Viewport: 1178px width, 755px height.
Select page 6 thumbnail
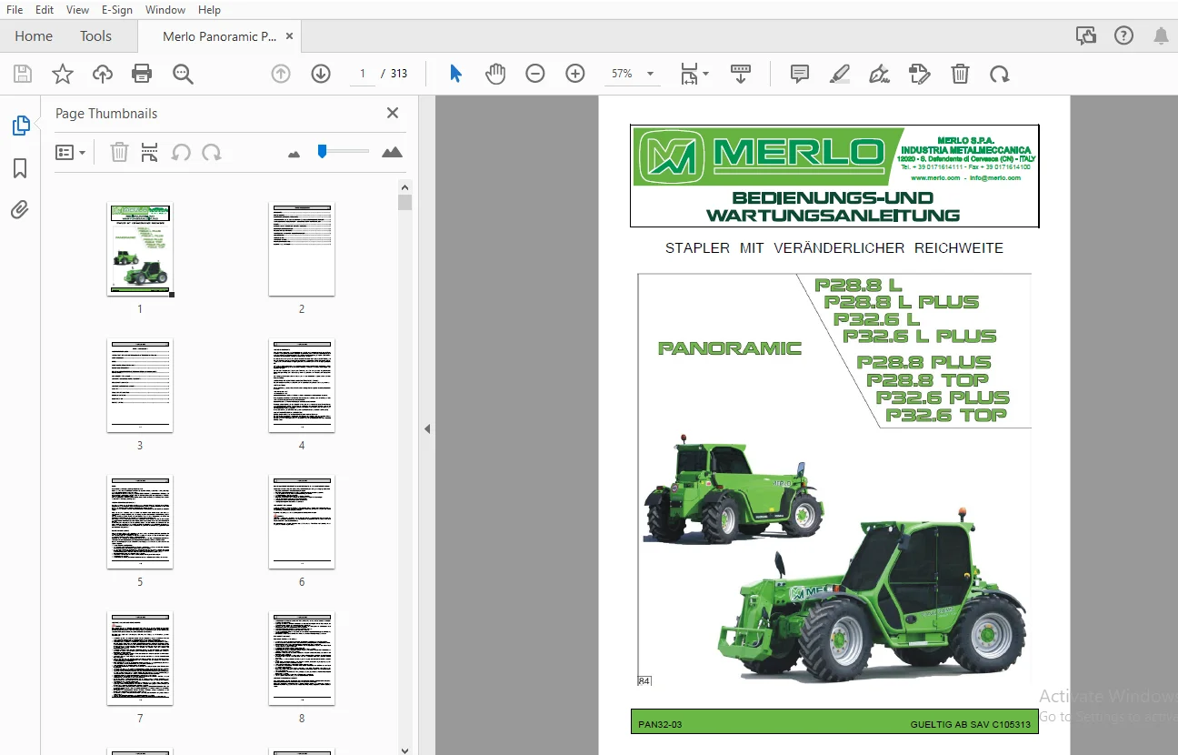[302, 521]
